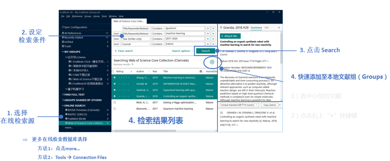Click the search field containing 2017-2020
The height and width of the screenshot is (161, 390).
(185, 39)
